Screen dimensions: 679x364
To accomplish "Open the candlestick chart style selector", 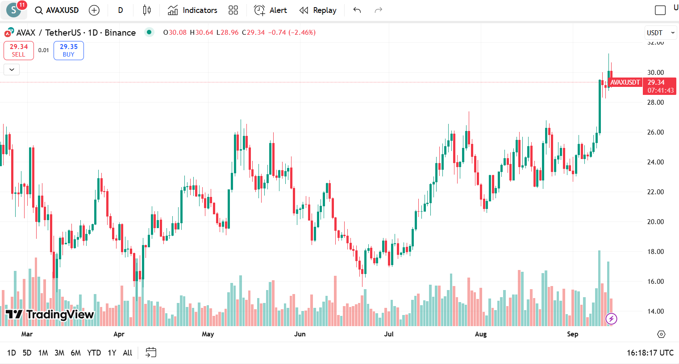I will coord(147,10).
